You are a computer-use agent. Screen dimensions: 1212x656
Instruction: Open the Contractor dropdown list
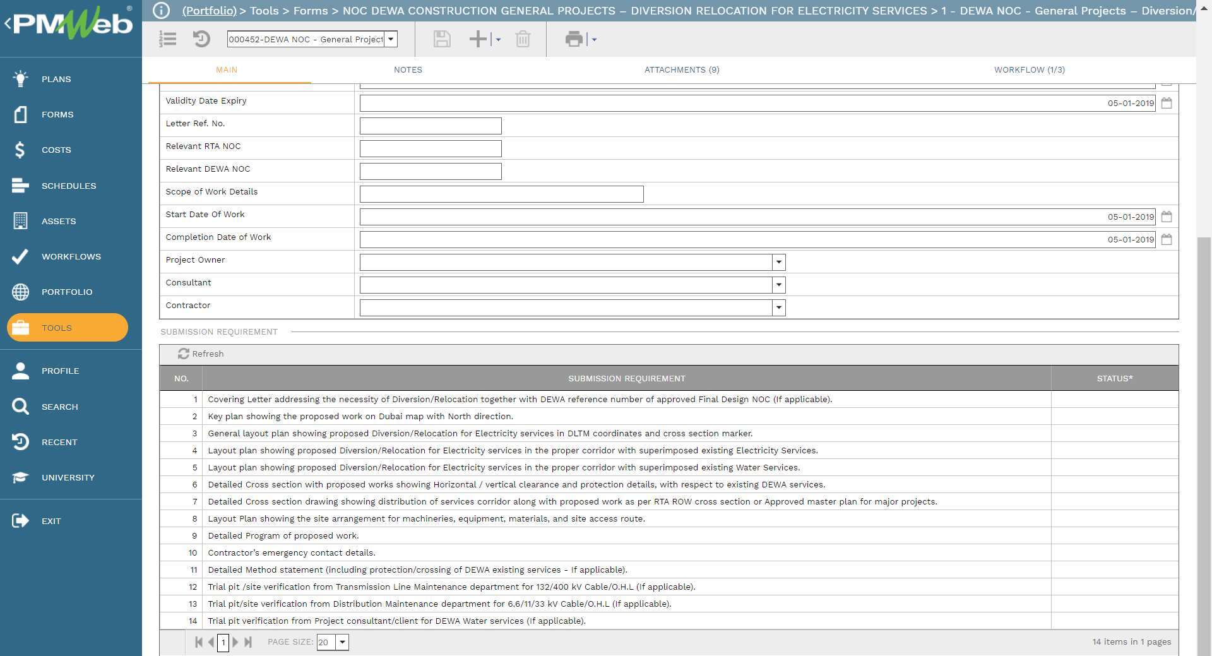point(778,307)
